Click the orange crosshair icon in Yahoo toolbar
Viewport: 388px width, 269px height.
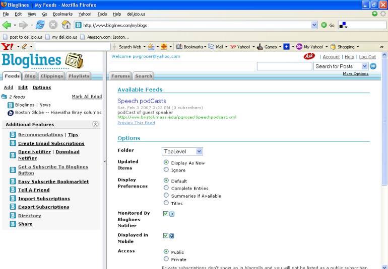point(164,46)
